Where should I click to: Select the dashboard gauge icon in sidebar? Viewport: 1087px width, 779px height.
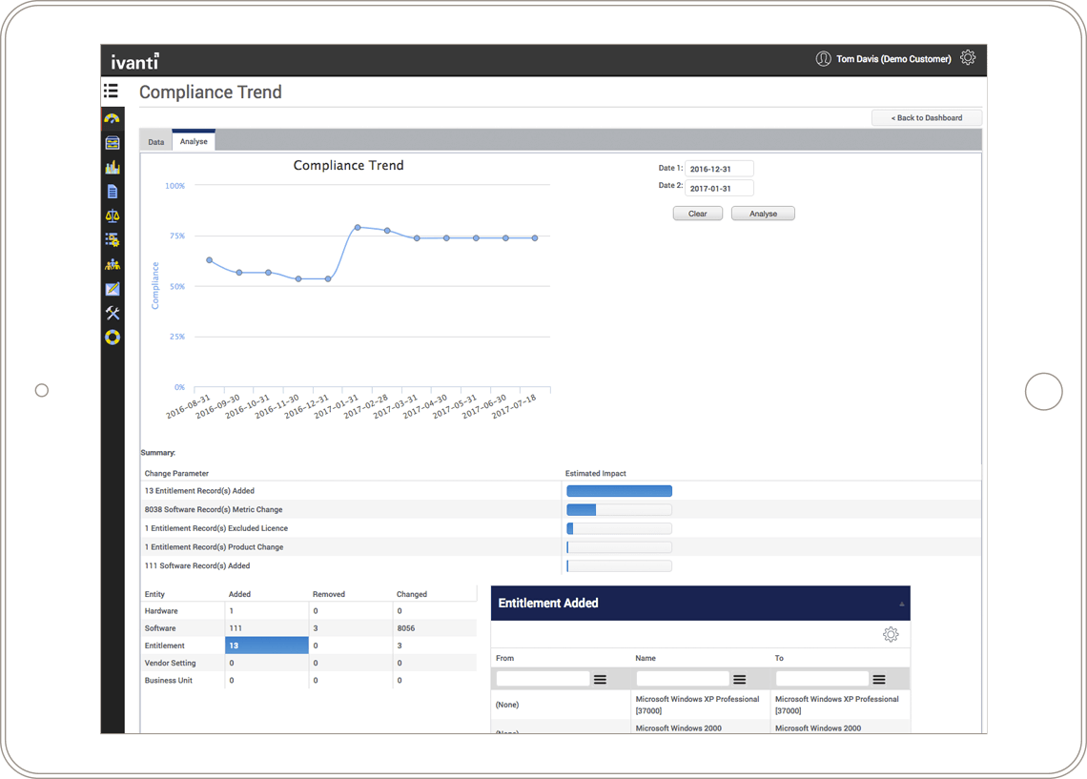(x=113, y=118)
